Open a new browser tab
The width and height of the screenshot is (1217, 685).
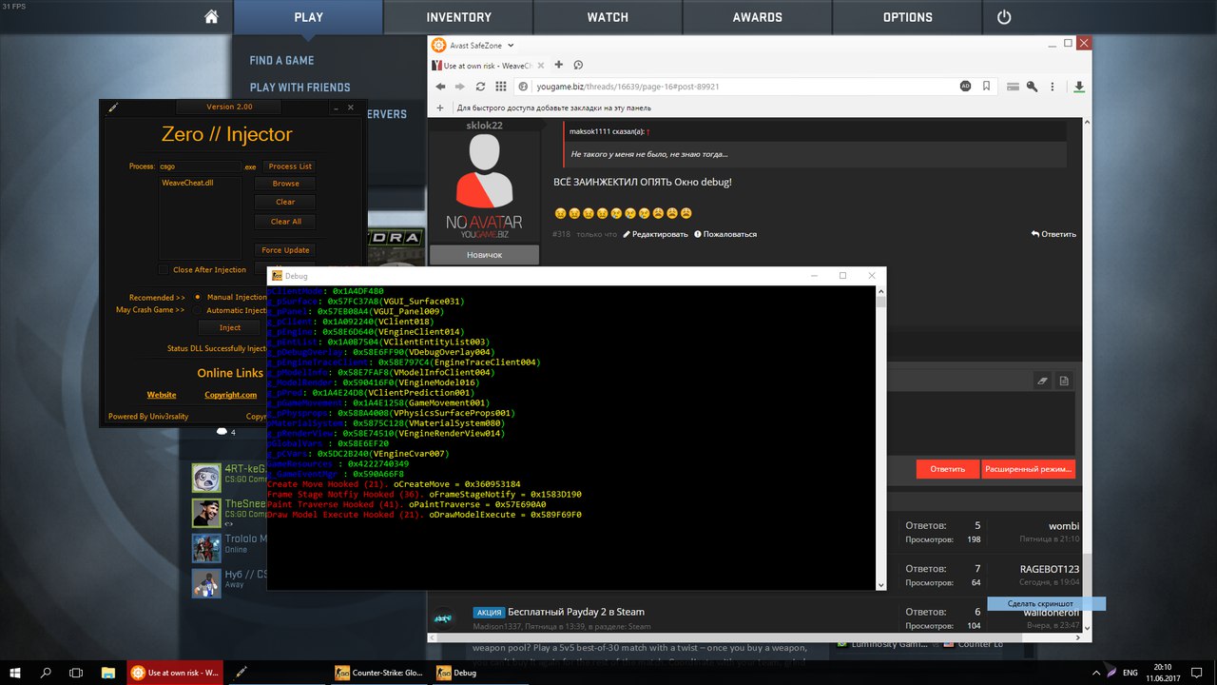[559, 65]
